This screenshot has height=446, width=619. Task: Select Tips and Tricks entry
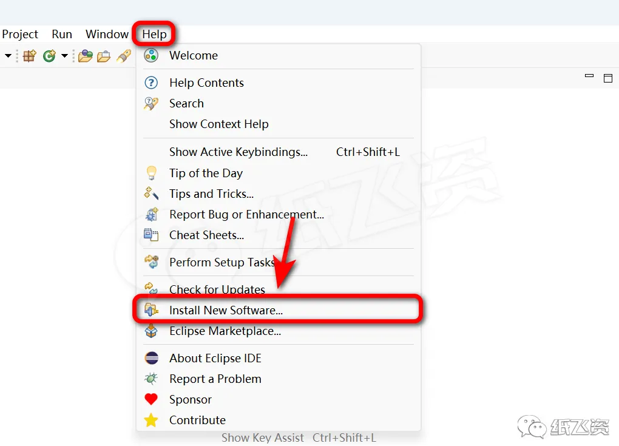click(279, 194)
